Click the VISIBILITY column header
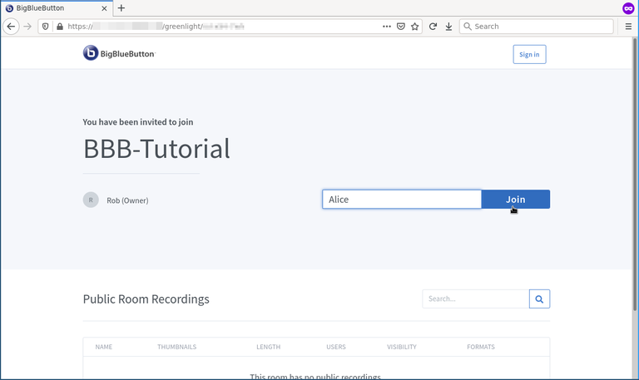 coord(402,347)
